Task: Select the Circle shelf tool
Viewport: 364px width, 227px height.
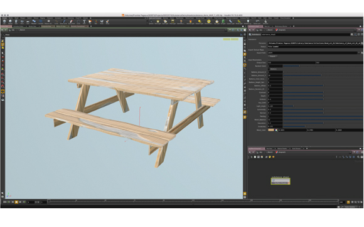Action: pyautogui.click(x=78, y=21)
